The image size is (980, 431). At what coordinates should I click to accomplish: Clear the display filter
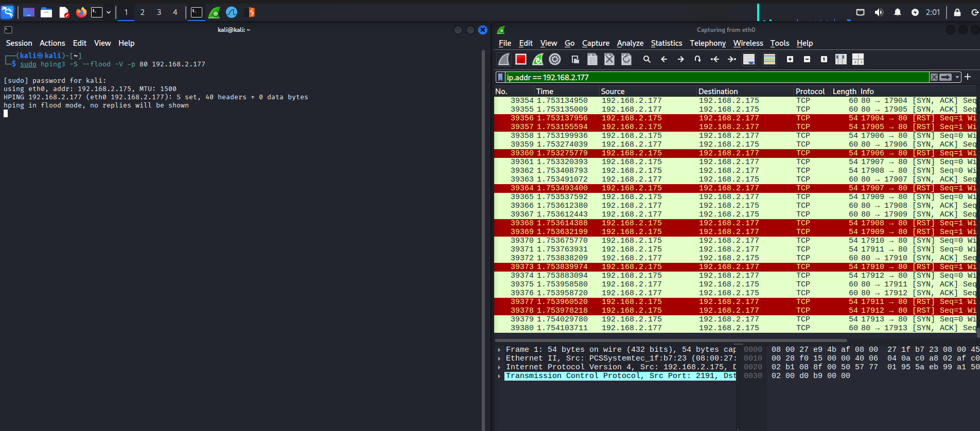(x=934, y=77)
